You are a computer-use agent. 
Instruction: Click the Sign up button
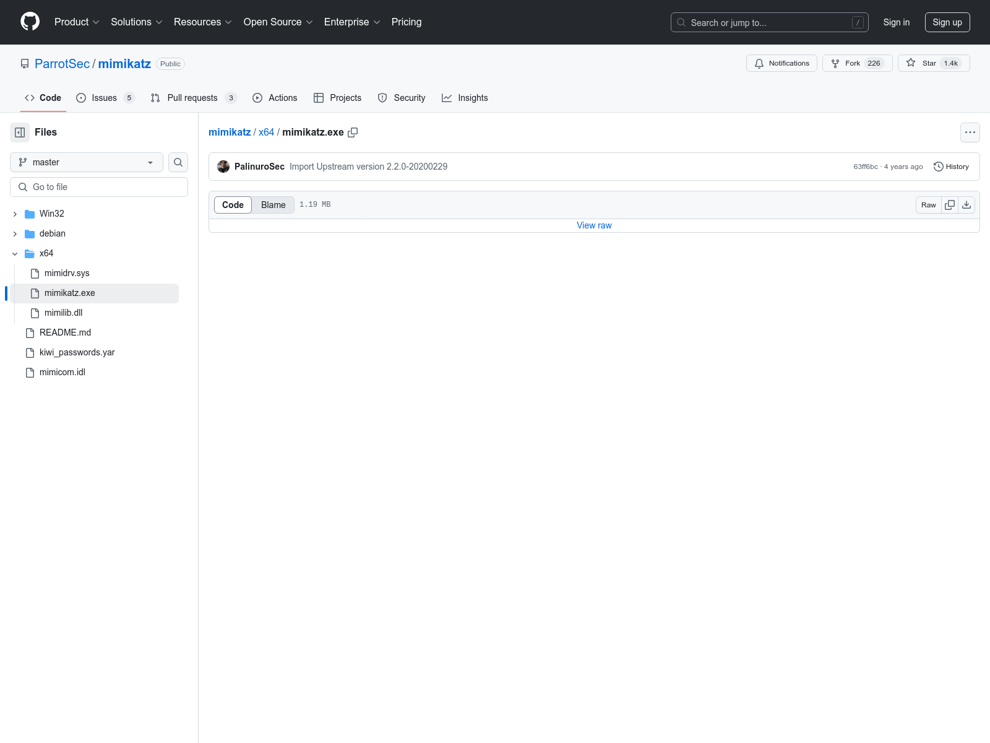click(947, 22)
